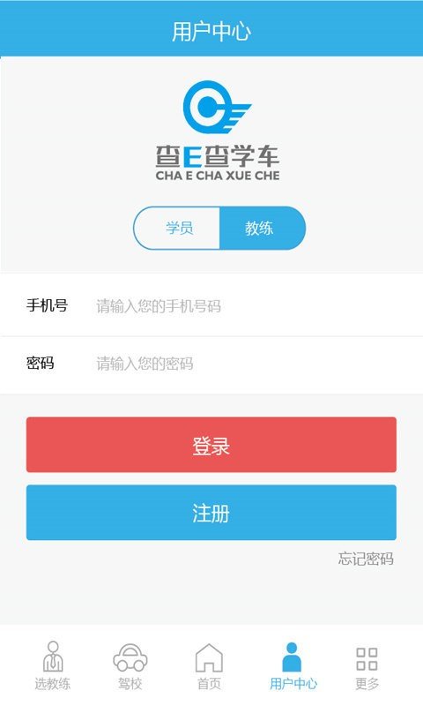Tap the 更多 tab label text

point(367,684)
